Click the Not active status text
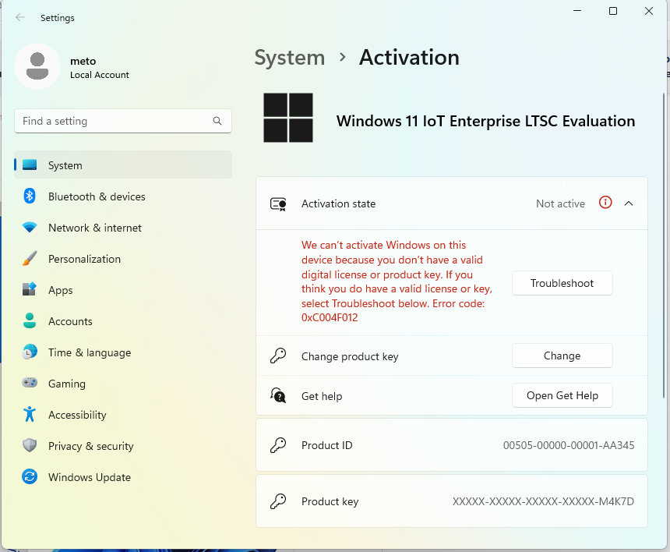 560,203
